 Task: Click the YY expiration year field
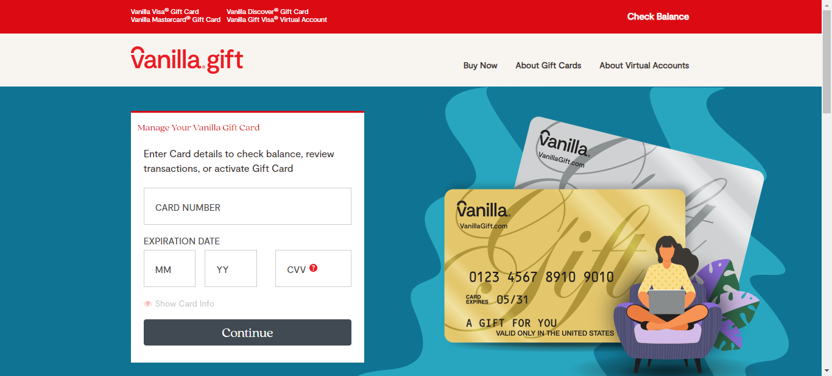click(230, 268)
